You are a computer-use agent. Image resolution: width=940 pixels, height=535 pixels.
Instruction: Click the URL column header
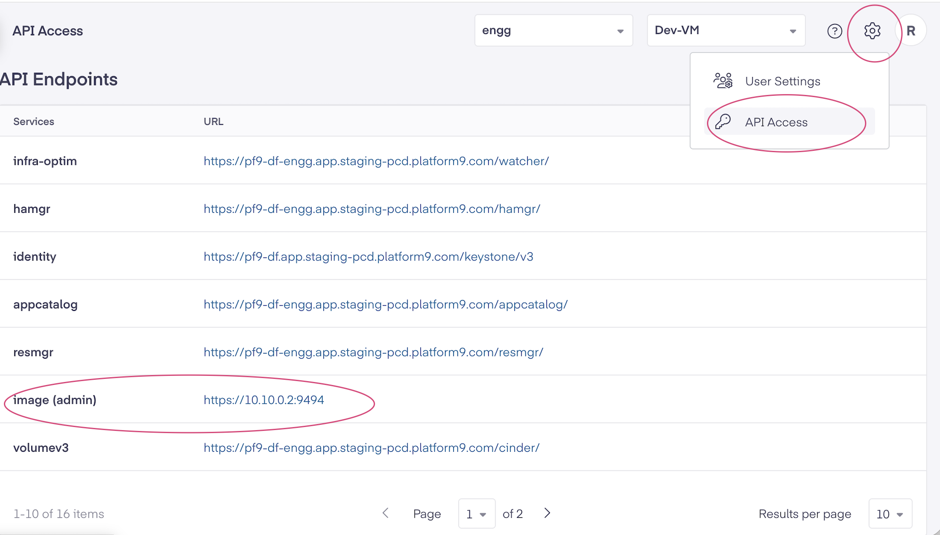click(213, 121)
